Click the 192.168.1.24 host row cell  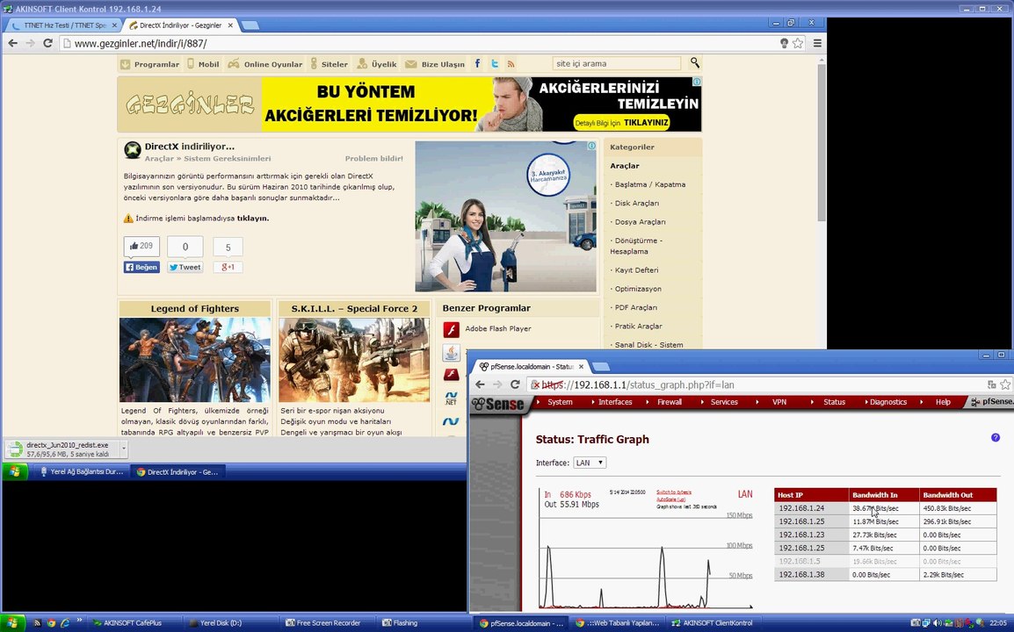tap(811, 508)
